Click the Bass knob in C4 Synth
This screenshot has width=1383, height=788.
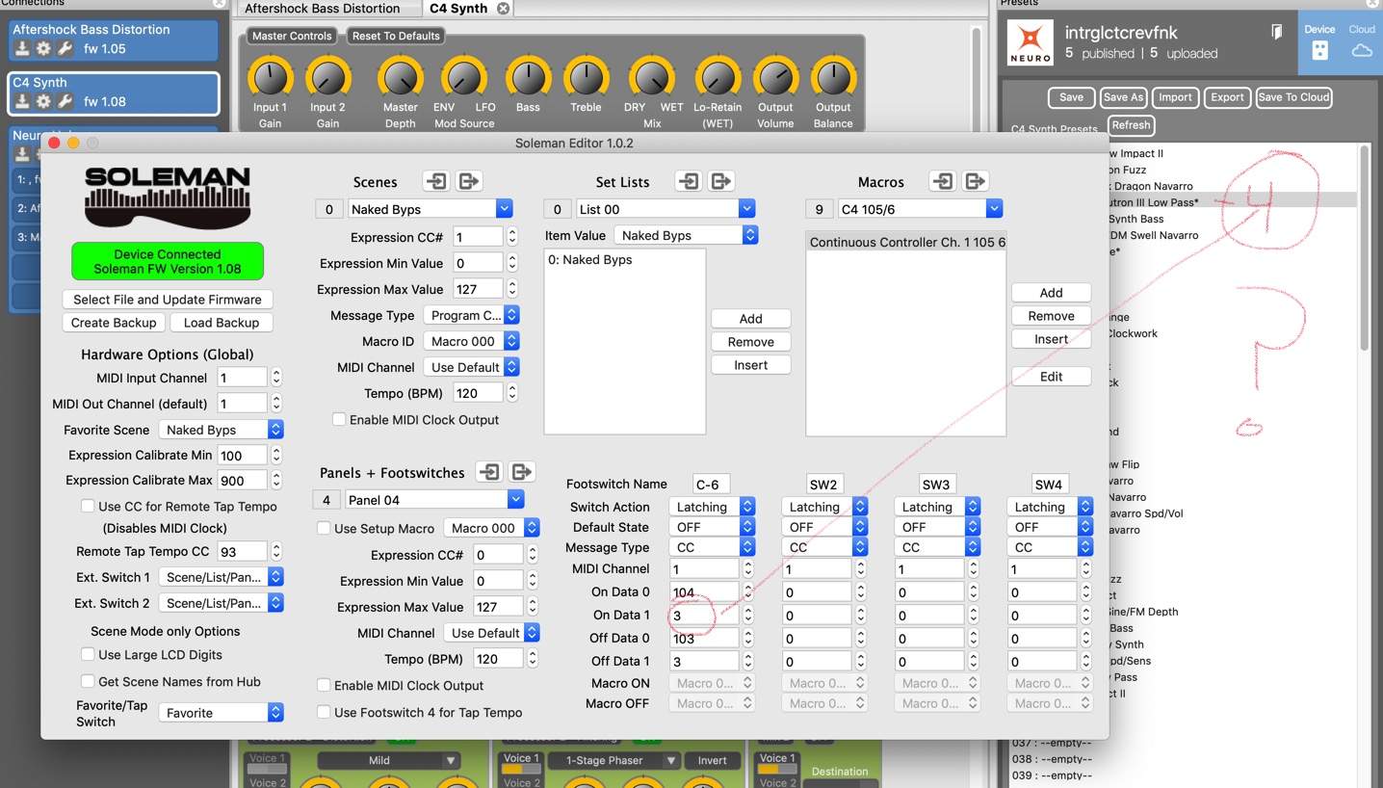coord(528,77)
